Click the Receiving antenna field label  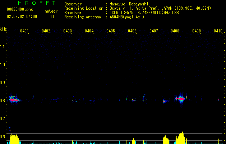[x=83, y=17]
